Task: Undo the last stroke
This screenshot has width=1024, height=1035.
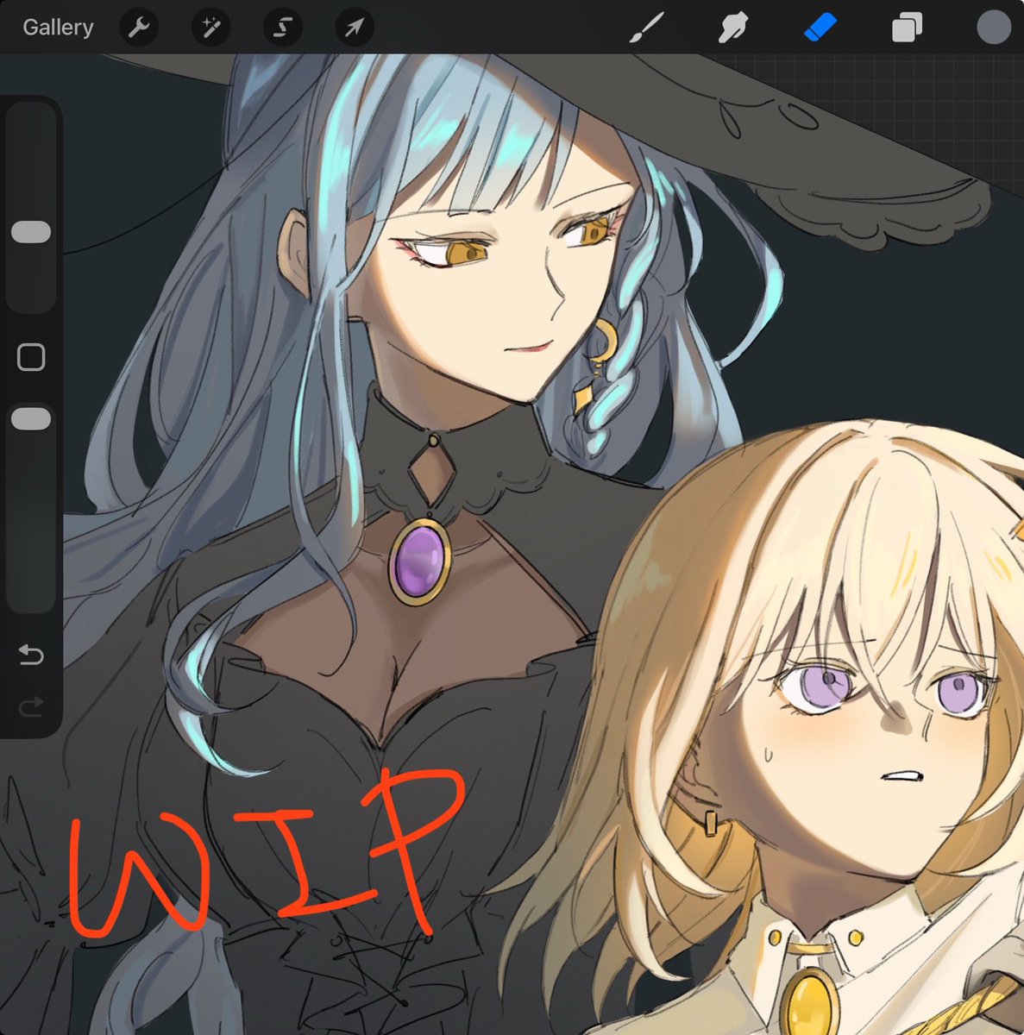Action: click(31, 655)
